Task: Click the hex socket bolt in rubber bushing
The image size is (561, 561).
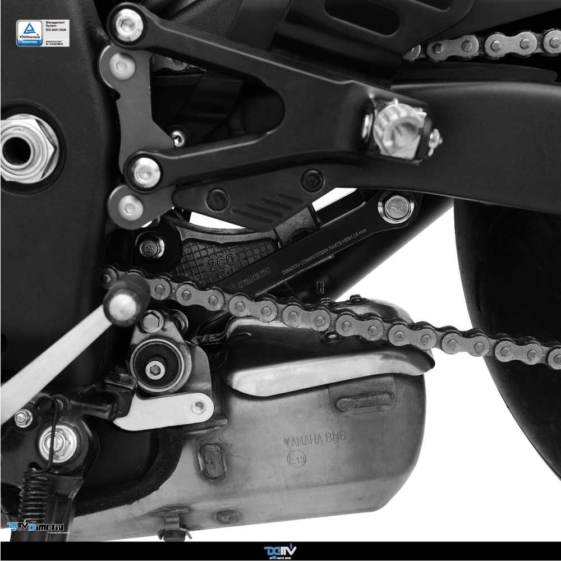Action: (155, 367)
